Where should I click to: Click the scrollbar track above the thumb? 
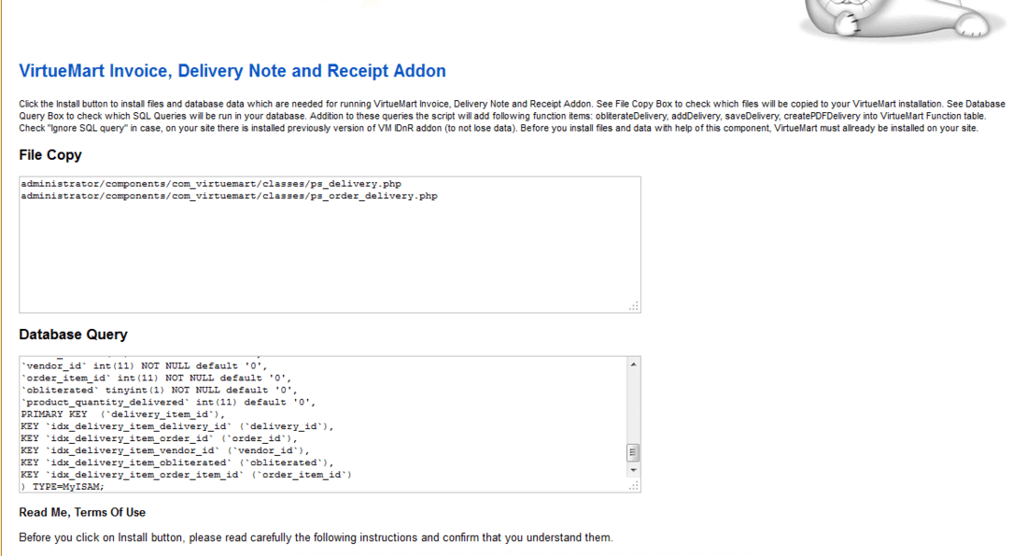coord(633,406)
